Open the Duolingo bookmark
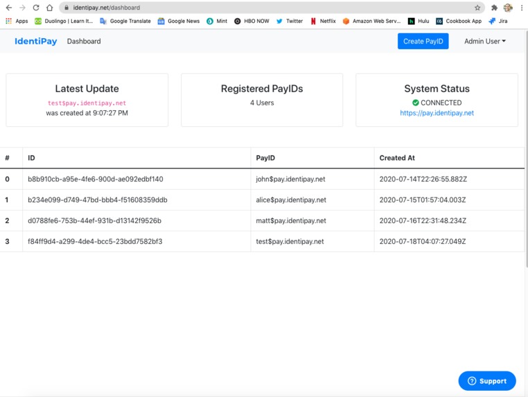Image resolution: width=528 pixels, height=397 pixels. [x=64, y=21]
